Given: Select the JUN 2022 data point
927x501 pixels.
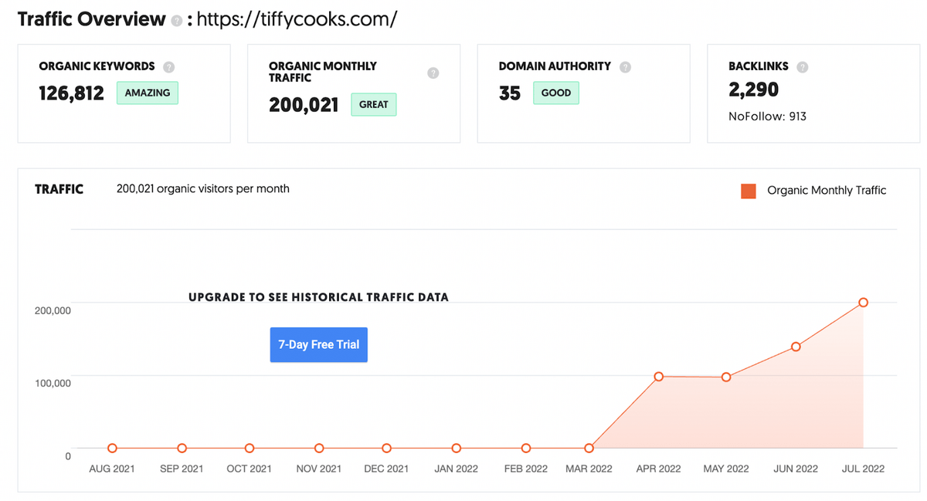Looking at the screenshot, I should click(796, 347).
